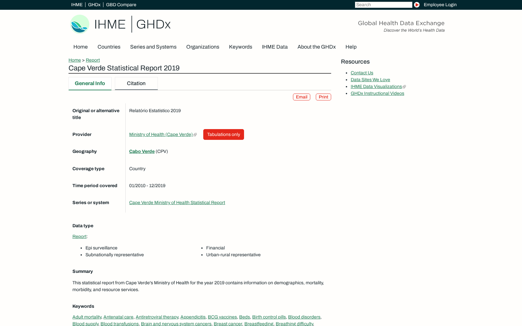Open Series and Systems menu
This screenshot has height=326, width=522.
pyautogui.click(x=153, y=47)
